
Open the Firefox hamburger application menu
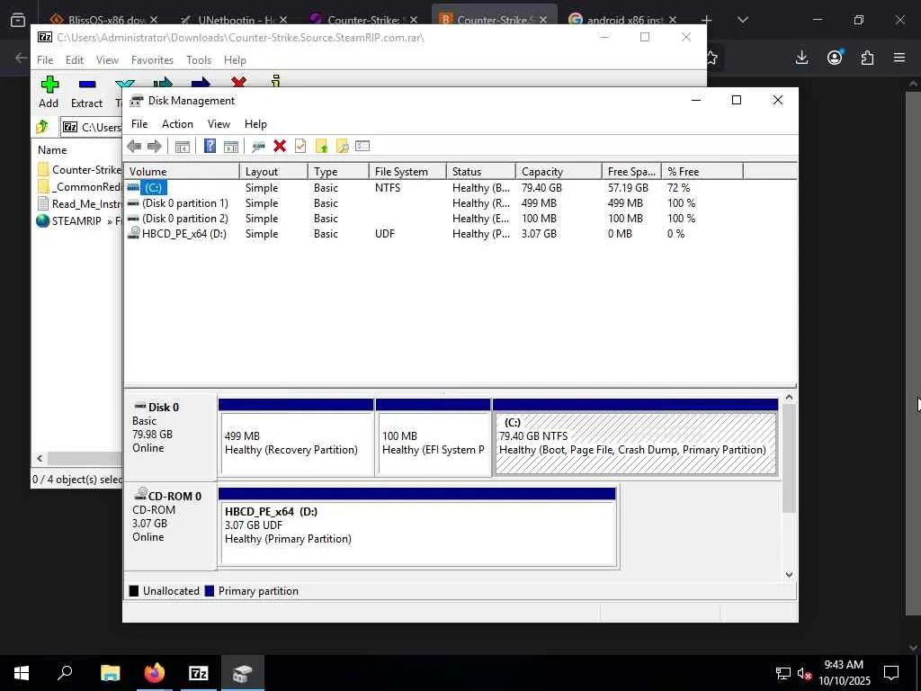(899, 58)
